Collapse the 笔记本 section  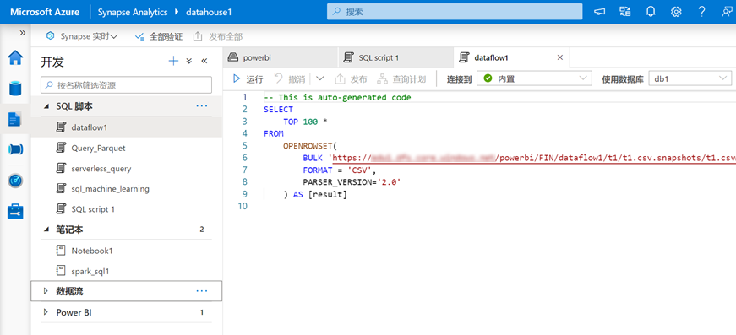point(46,230)
